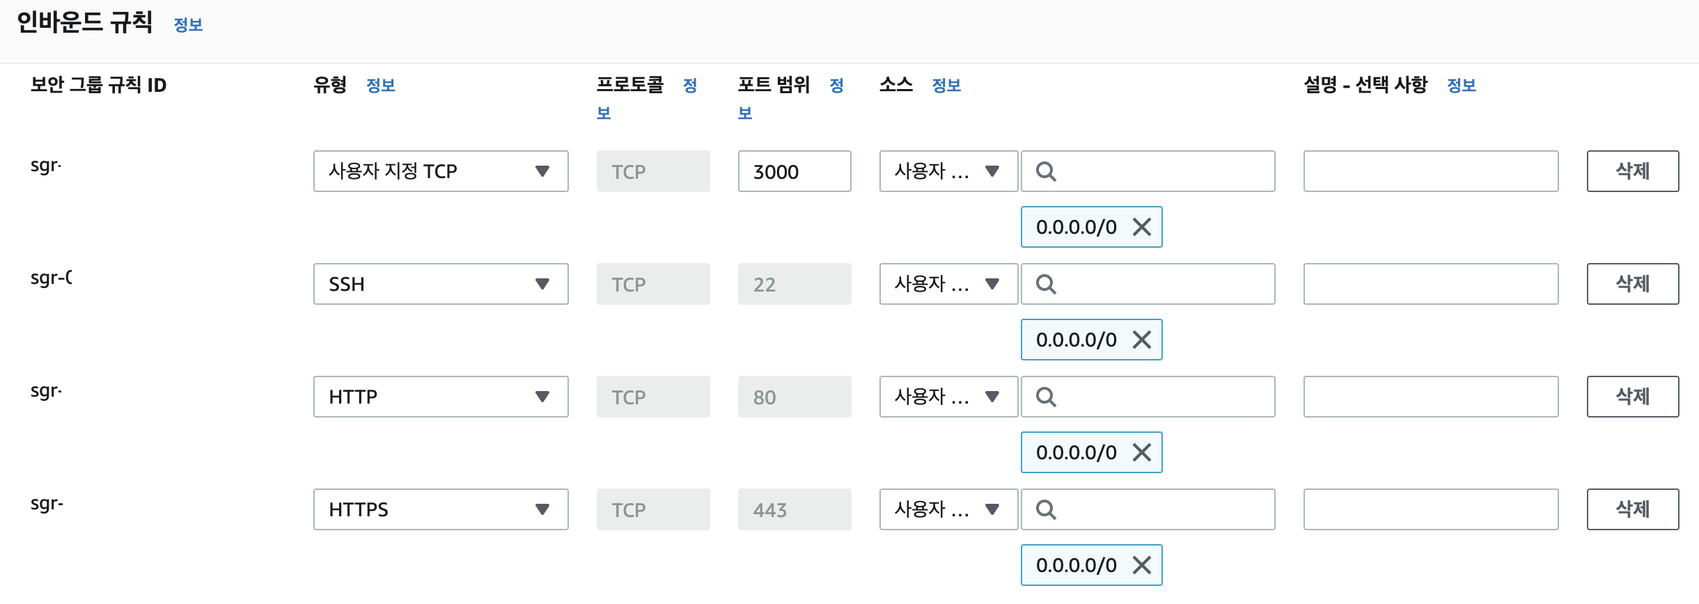Delete the HTTP port 80 rule
This screenshot has height=604, width=1699.
(x=1633, y=397)
